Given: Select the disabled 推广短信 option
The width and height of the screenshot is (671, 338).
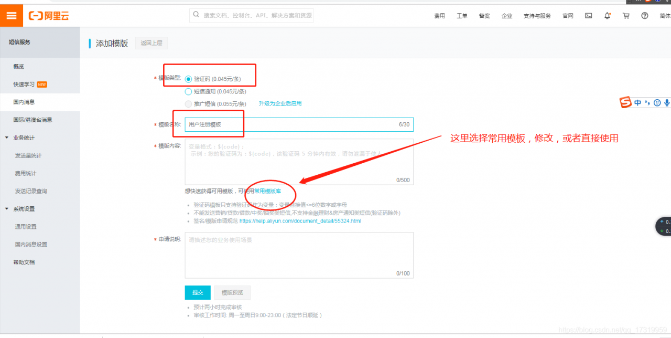Looking at the screenshot, I should (x=188, y=104).
